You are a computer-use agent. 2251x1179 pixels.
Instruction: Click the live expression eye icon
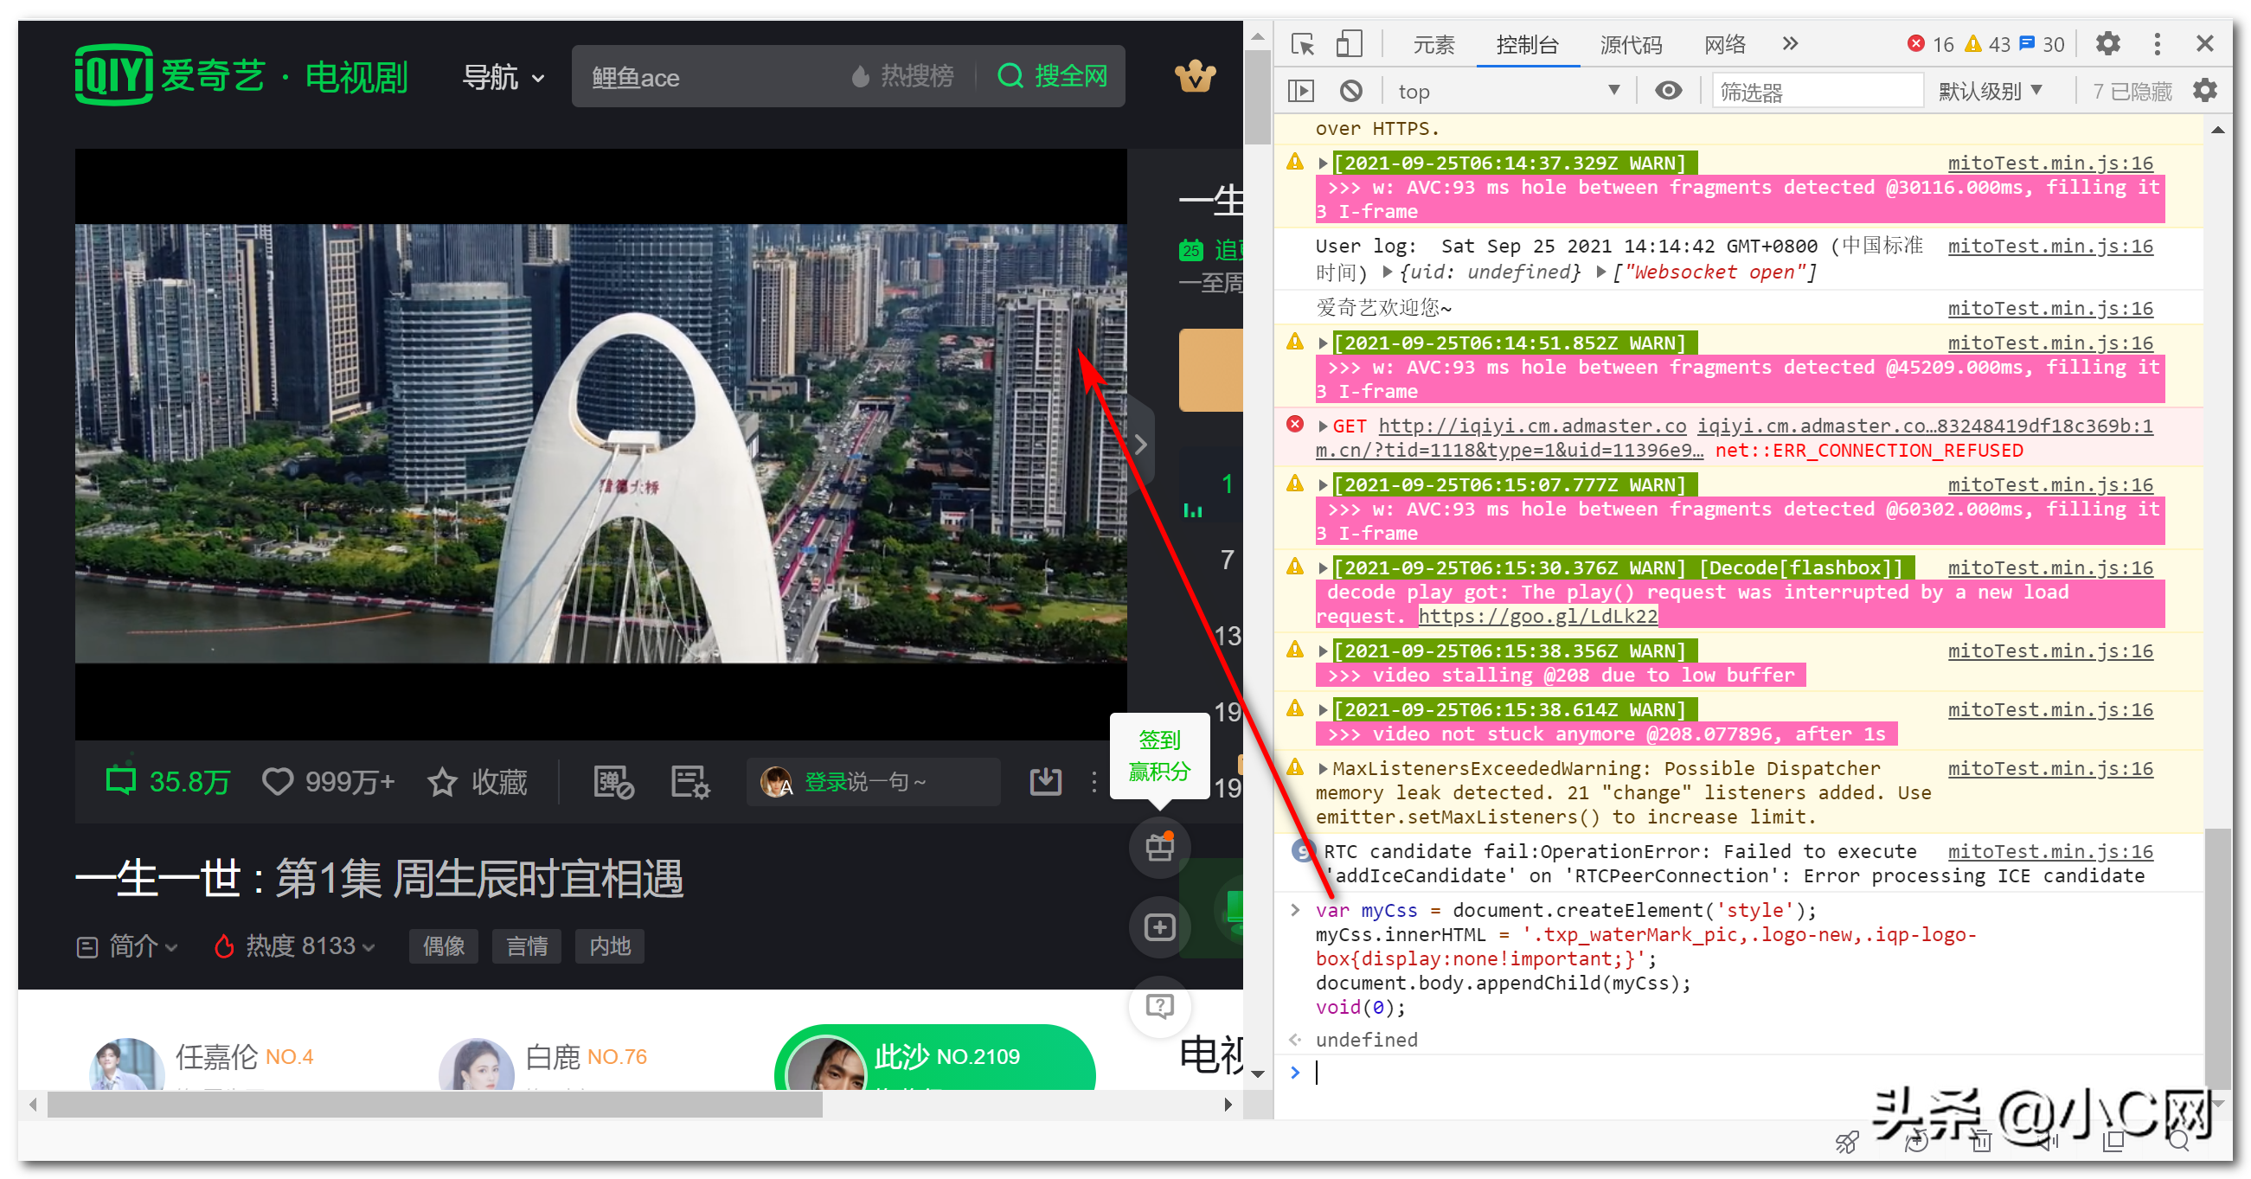click(x=1667, y=91)
